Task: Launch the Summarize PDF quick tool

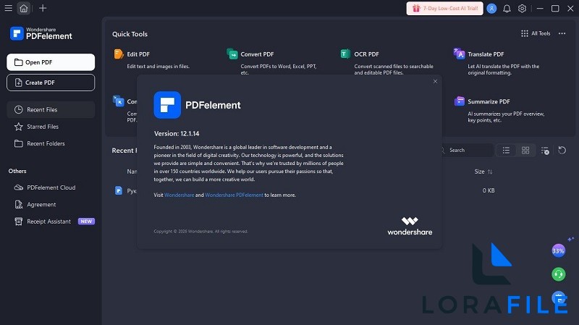Action: pyautogui.click(x=499, y=109)
